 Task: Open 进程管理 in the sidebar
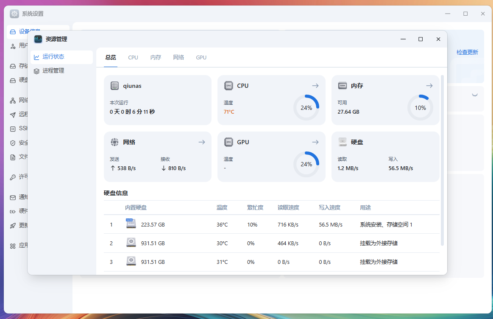(x=53, y=71)
